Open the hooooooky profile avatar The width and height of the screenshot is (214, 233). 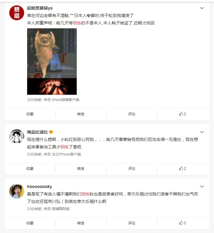(17, 191)
